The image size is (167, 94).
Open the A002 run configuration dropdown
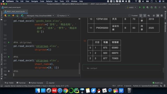coord(131,7)
